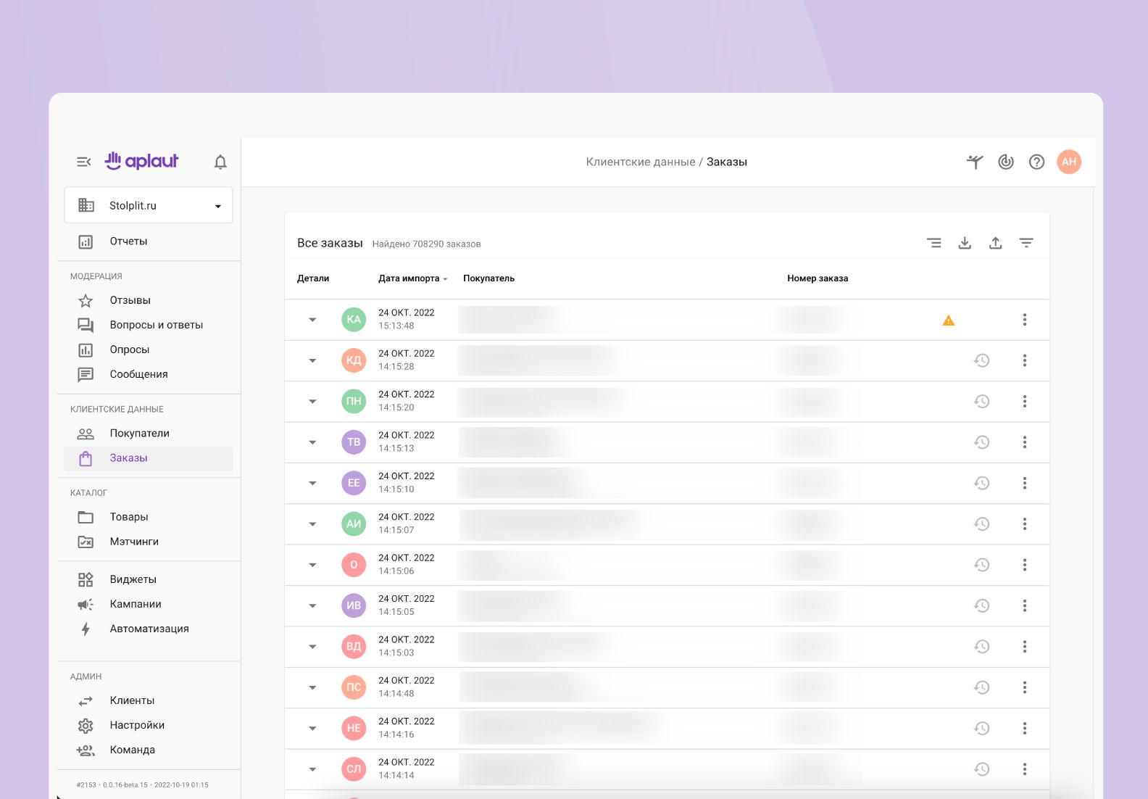Image resolution: width=1148 pixels, height=799 pixels.
Task: Go to Покупатели section
Action: (139, 434)
